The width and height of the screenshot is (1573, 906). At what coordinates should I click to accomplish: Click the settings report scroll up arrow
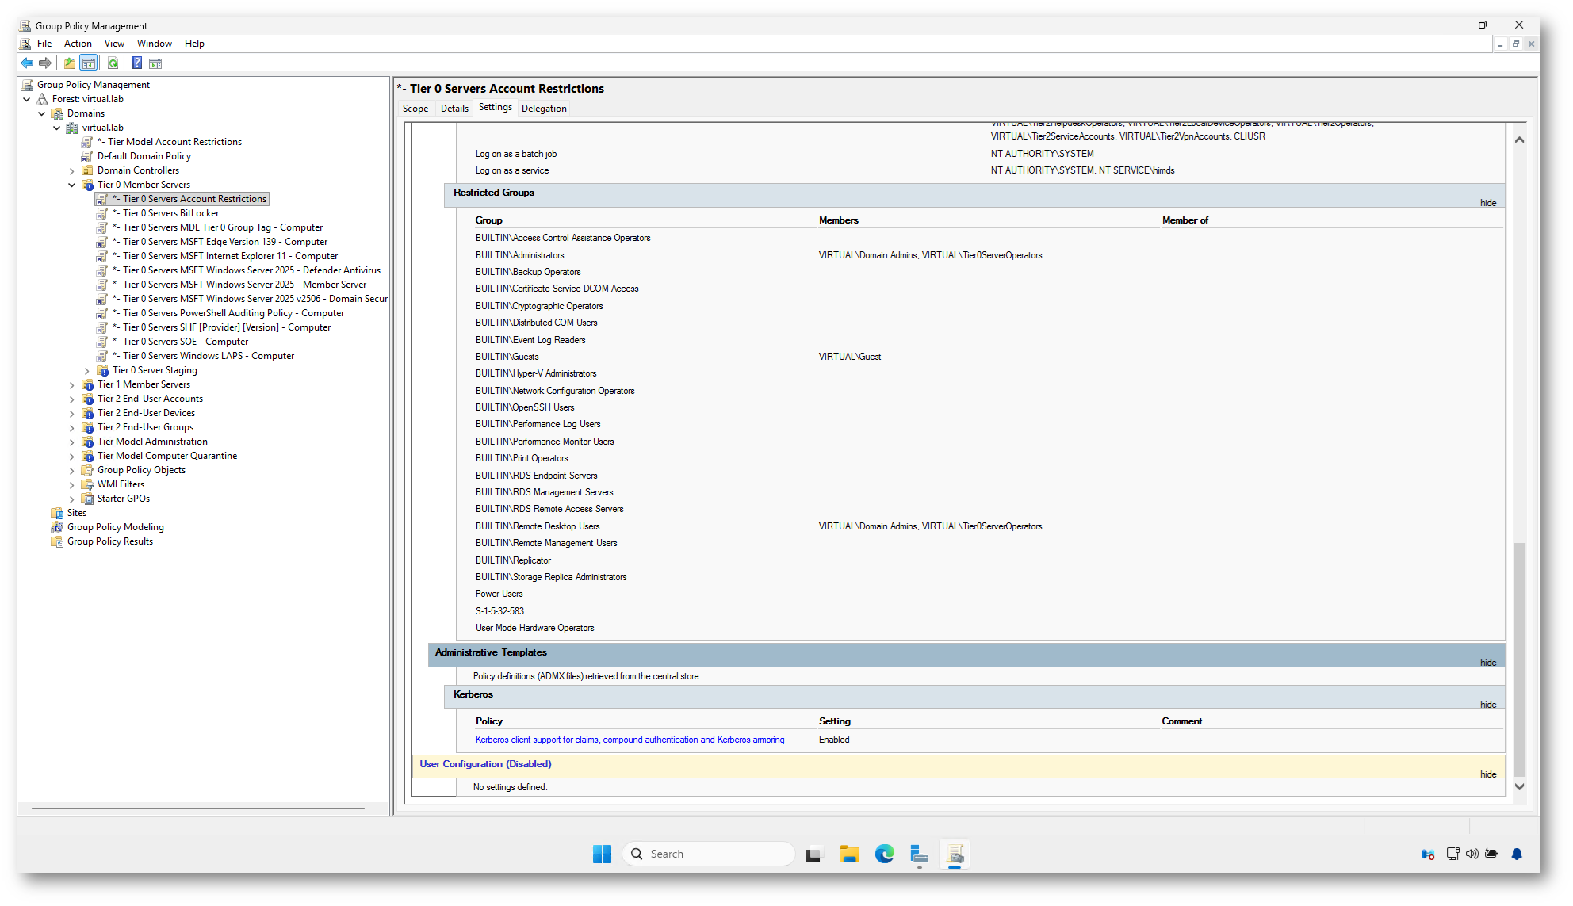tap(1519, 140)
